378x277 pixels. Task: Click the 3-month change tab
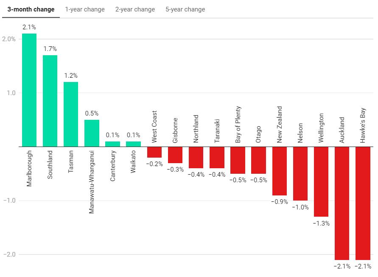(x=31, y=9)
